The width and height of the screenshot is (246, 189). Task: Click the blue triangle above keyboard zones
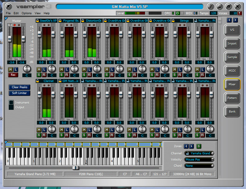point(7,142)
